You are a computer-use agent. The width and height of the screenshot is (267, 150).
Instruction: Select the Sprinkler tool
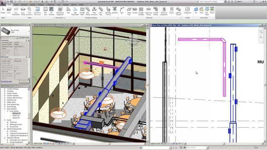115,10
